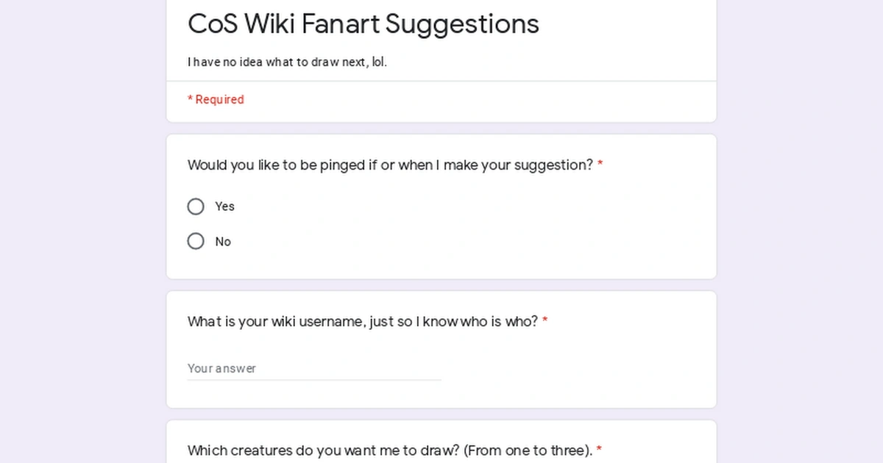Screen dimensions: 883x463
Task: Click the ping suggestion question text
Action: [x=389, y=165]
